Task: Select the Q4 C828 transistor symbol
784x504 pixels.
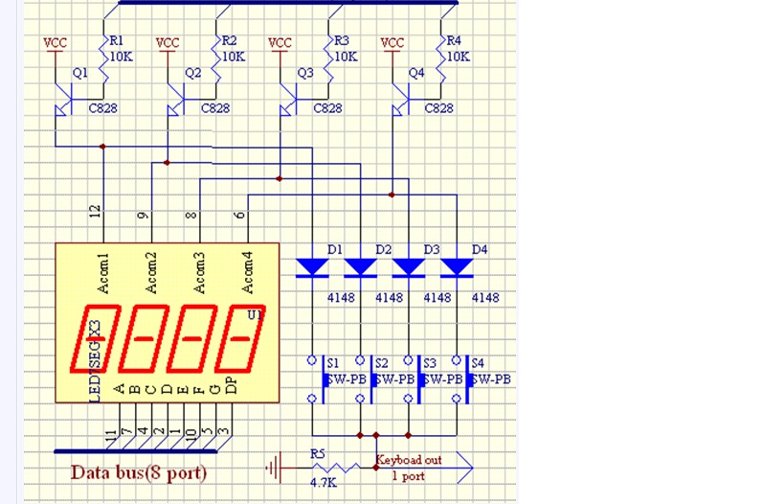Action: pos(401,100)
